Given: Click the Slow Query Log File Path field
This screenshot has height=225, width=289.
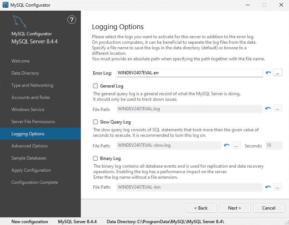Looking at the screenshot, I should click(x=169, y=145).
